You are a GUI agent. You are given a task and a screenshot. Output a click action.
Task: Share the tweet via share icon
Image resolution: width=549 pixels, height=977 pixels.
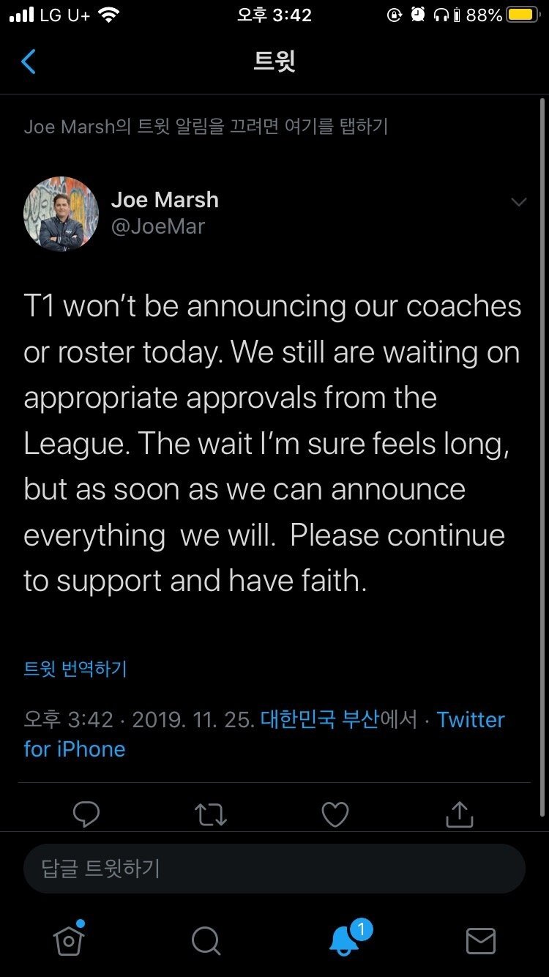coord(459,814)
